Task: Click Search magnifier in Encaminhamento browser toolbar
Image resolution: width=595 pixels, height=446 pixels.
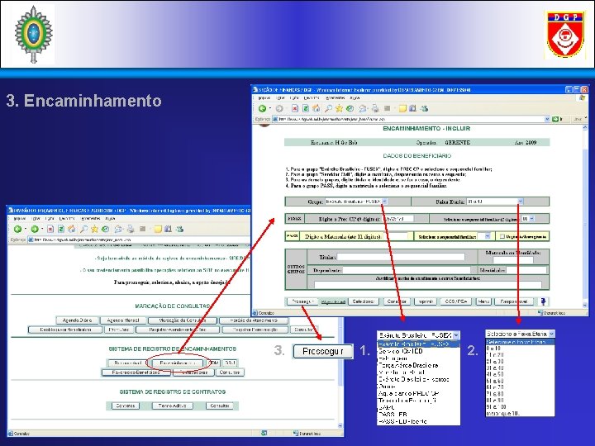Action: point(328,108)
